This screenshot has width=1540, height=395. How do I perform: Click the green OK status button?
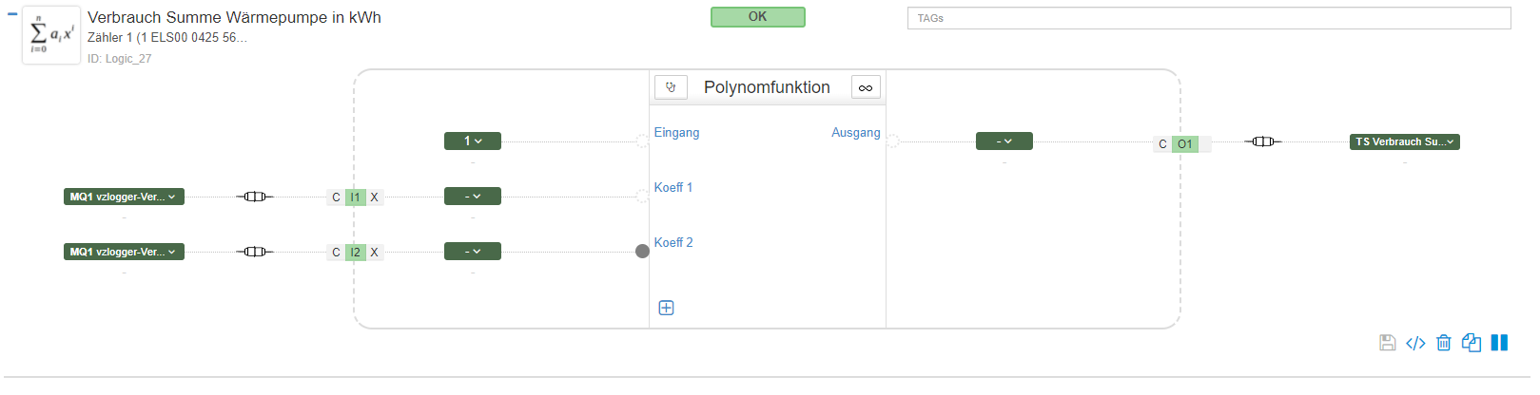758,16
